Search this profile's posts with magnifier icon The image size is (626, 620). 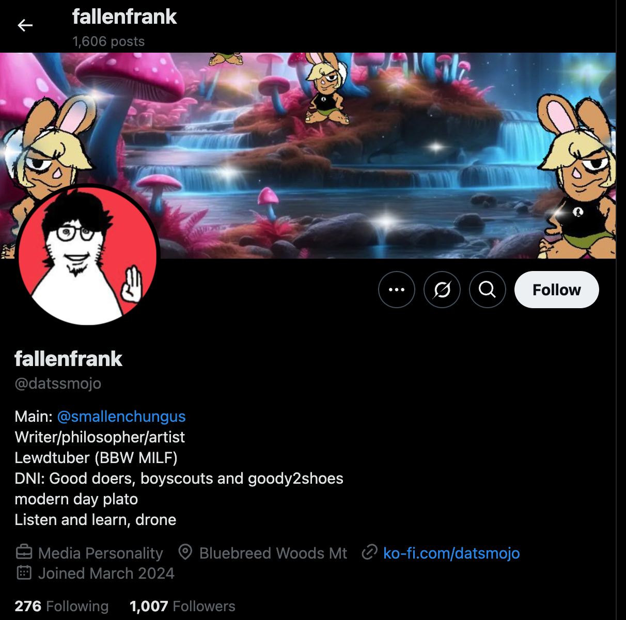click(x=488, y=290)
